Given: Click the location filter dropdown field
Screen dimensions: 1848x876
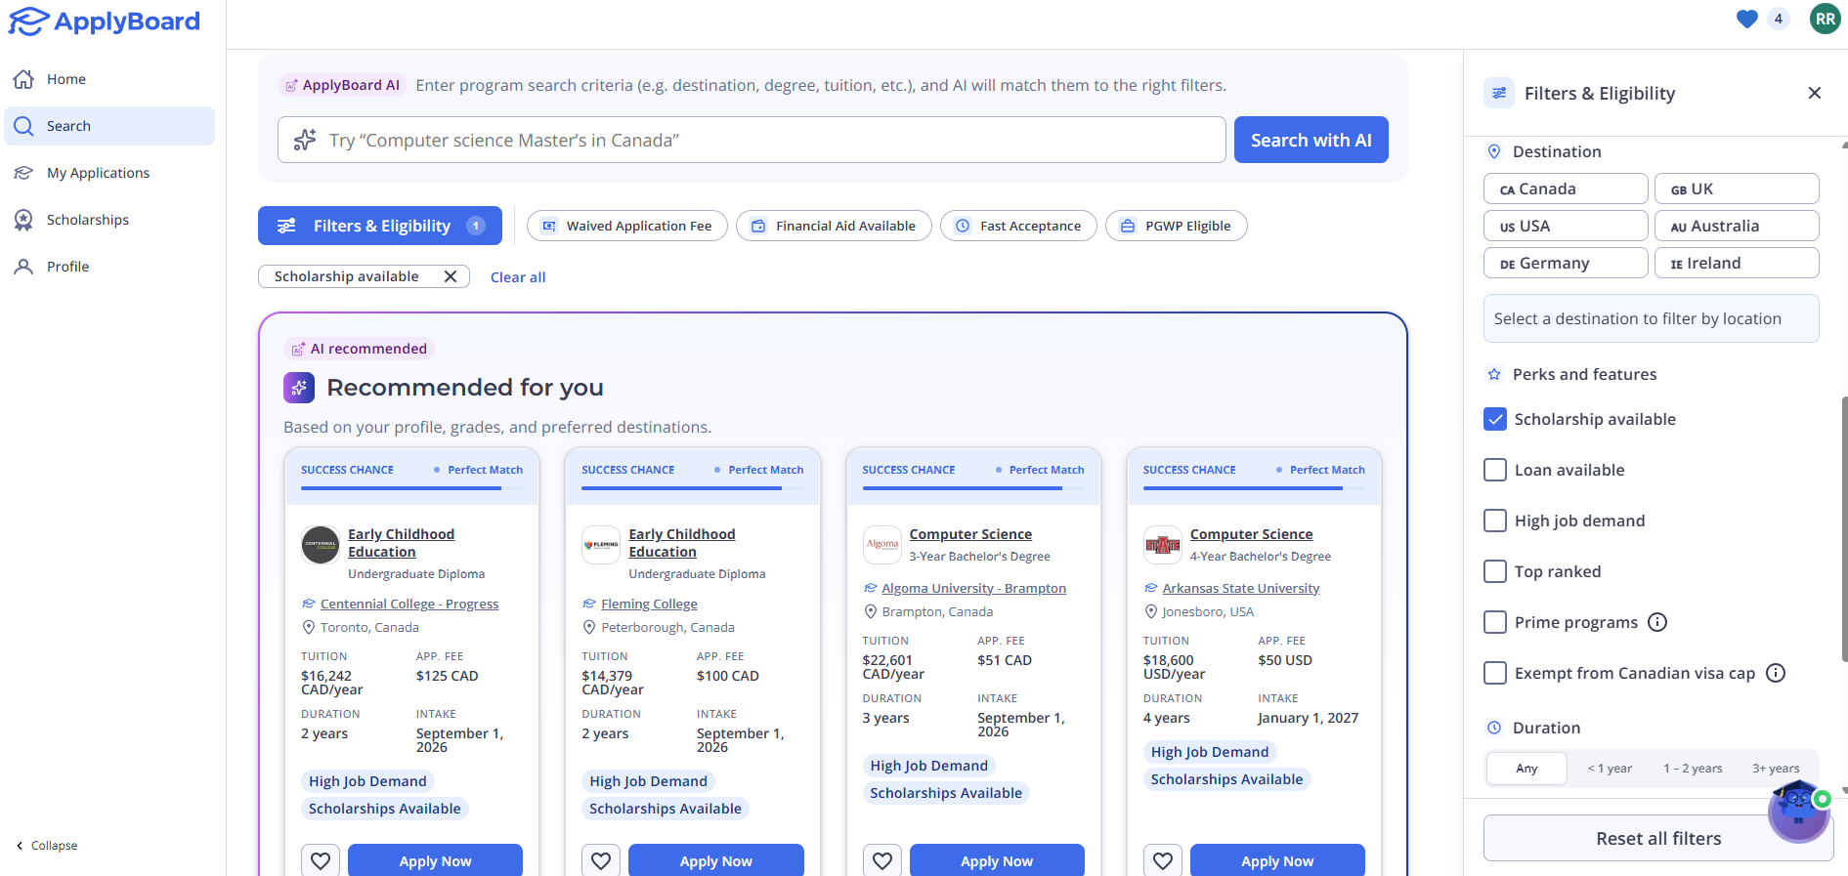Looking at the screenshot, I should (1651, 318).
